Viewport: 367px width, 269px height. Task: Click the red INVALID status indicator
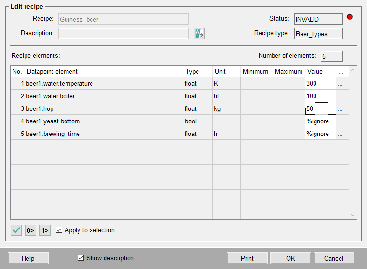click(x=350, y=17)
